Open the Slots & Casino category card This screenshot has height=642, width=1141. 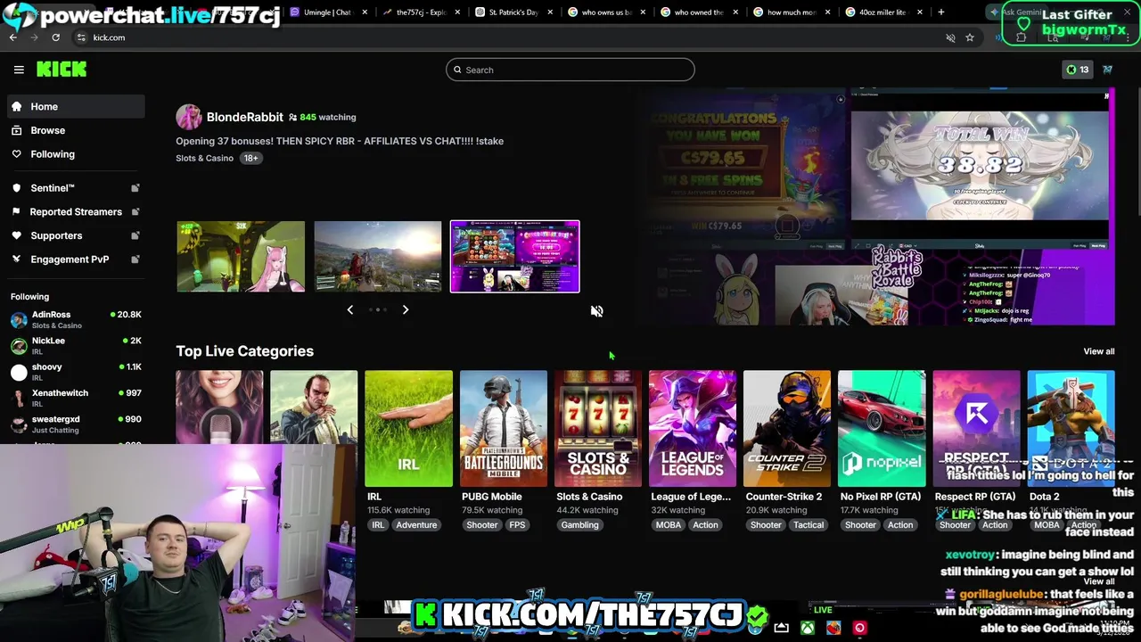click(x=597, y=429)
